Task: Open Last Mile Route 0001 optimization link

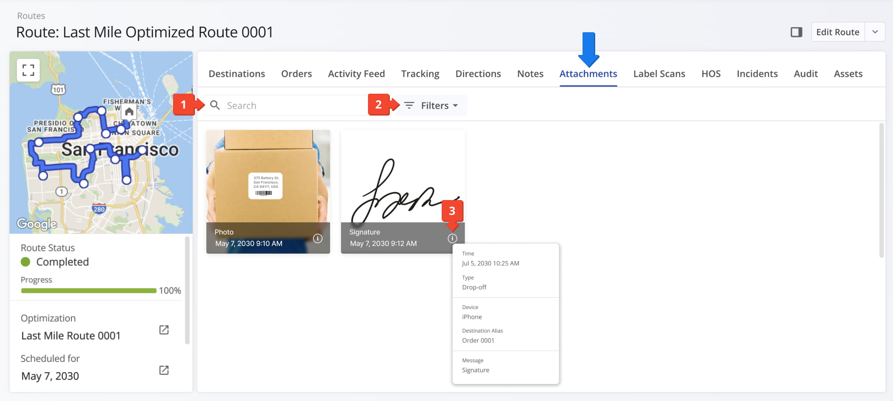Action: (x=164, y=330)
